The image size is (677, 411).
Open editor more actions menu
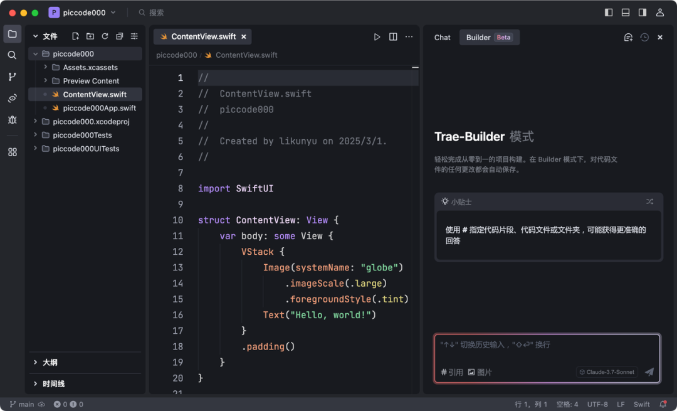[409, 37]
